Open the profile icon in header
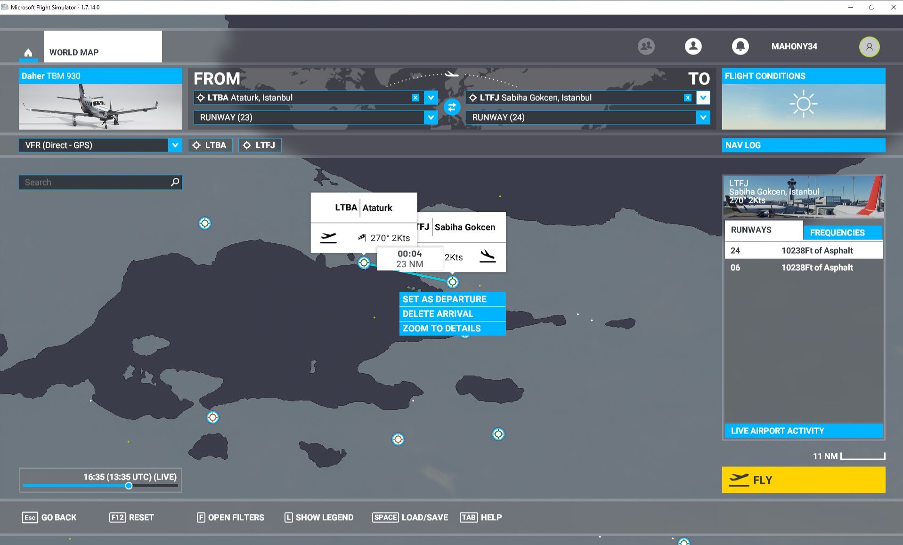The width and height of the screenshot is (903, 545). pos(692,46)
